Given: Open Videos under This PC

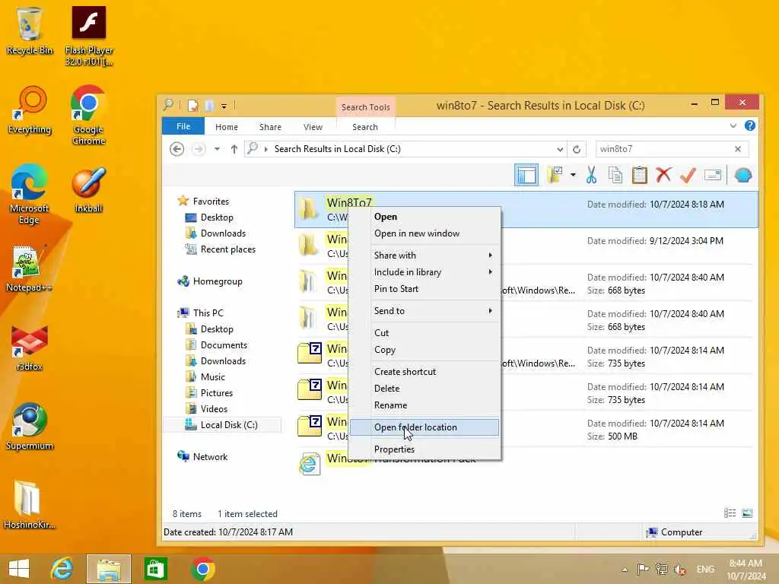Looking at the screenshot, I should (214, 408).
